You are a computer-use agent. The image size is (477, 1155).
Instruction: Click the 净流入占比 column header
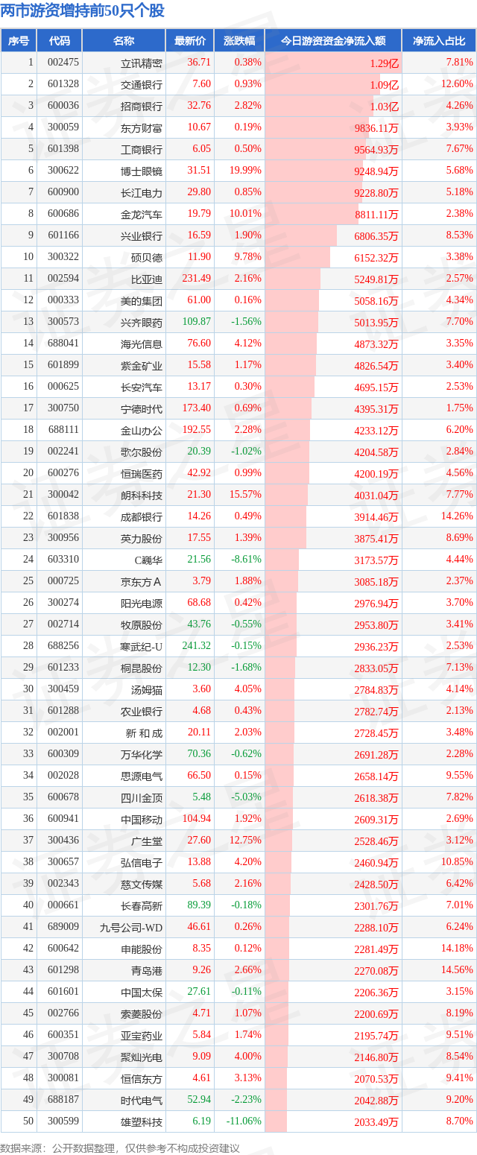click(x=440, y=41)
